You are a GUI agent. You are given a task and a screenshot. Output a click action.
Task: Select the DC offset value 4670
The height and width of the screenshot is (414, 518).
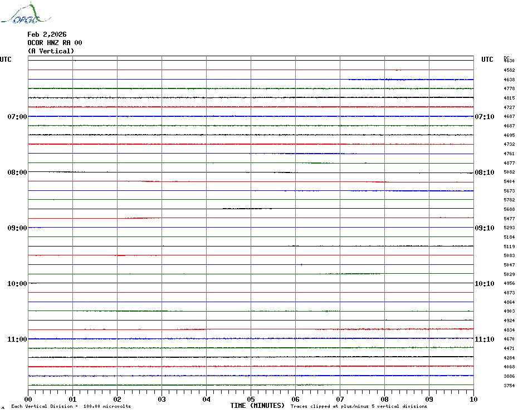[x=509, y=339]
